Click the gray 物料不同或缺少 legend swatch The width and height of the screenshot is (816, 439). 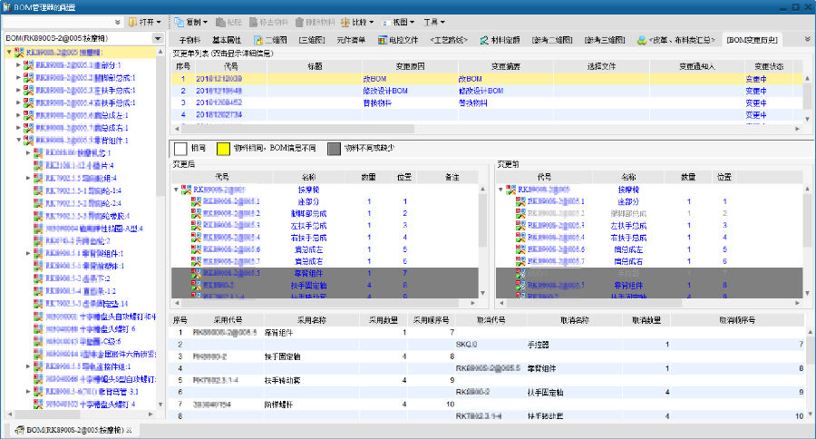[334, 148]
